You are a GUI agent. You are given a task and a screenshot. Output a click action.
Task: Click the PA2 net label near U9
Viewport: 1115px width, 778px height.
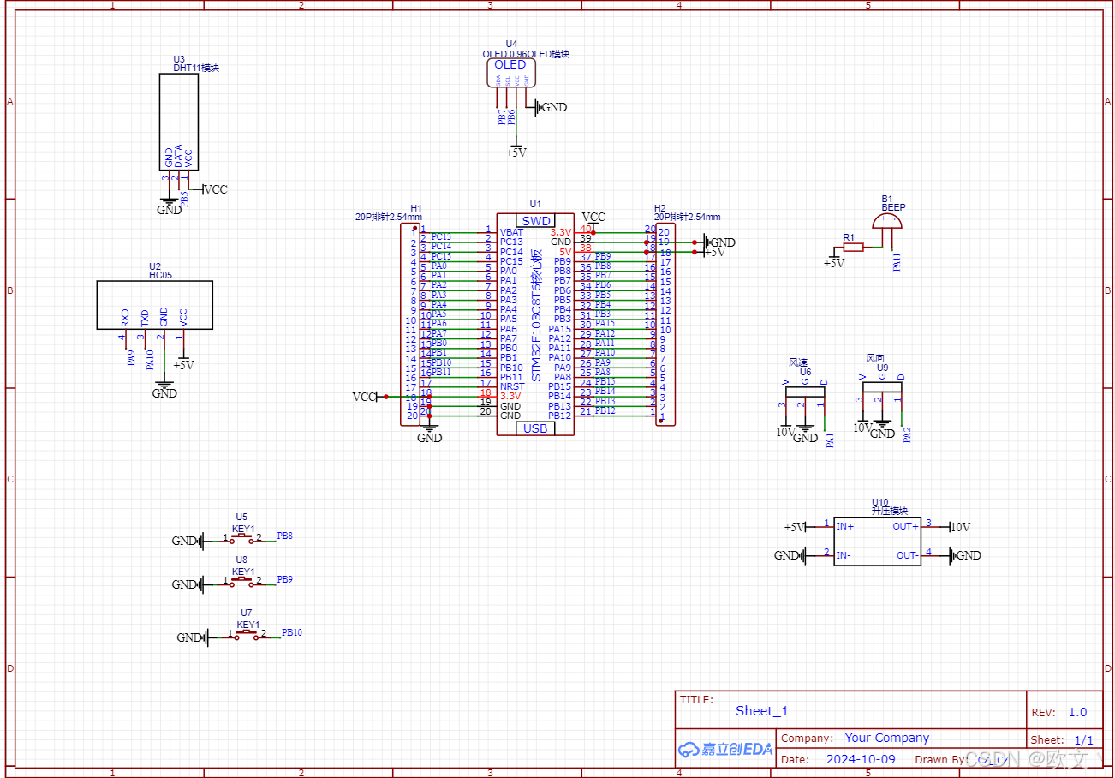click(x=908, y=434)
